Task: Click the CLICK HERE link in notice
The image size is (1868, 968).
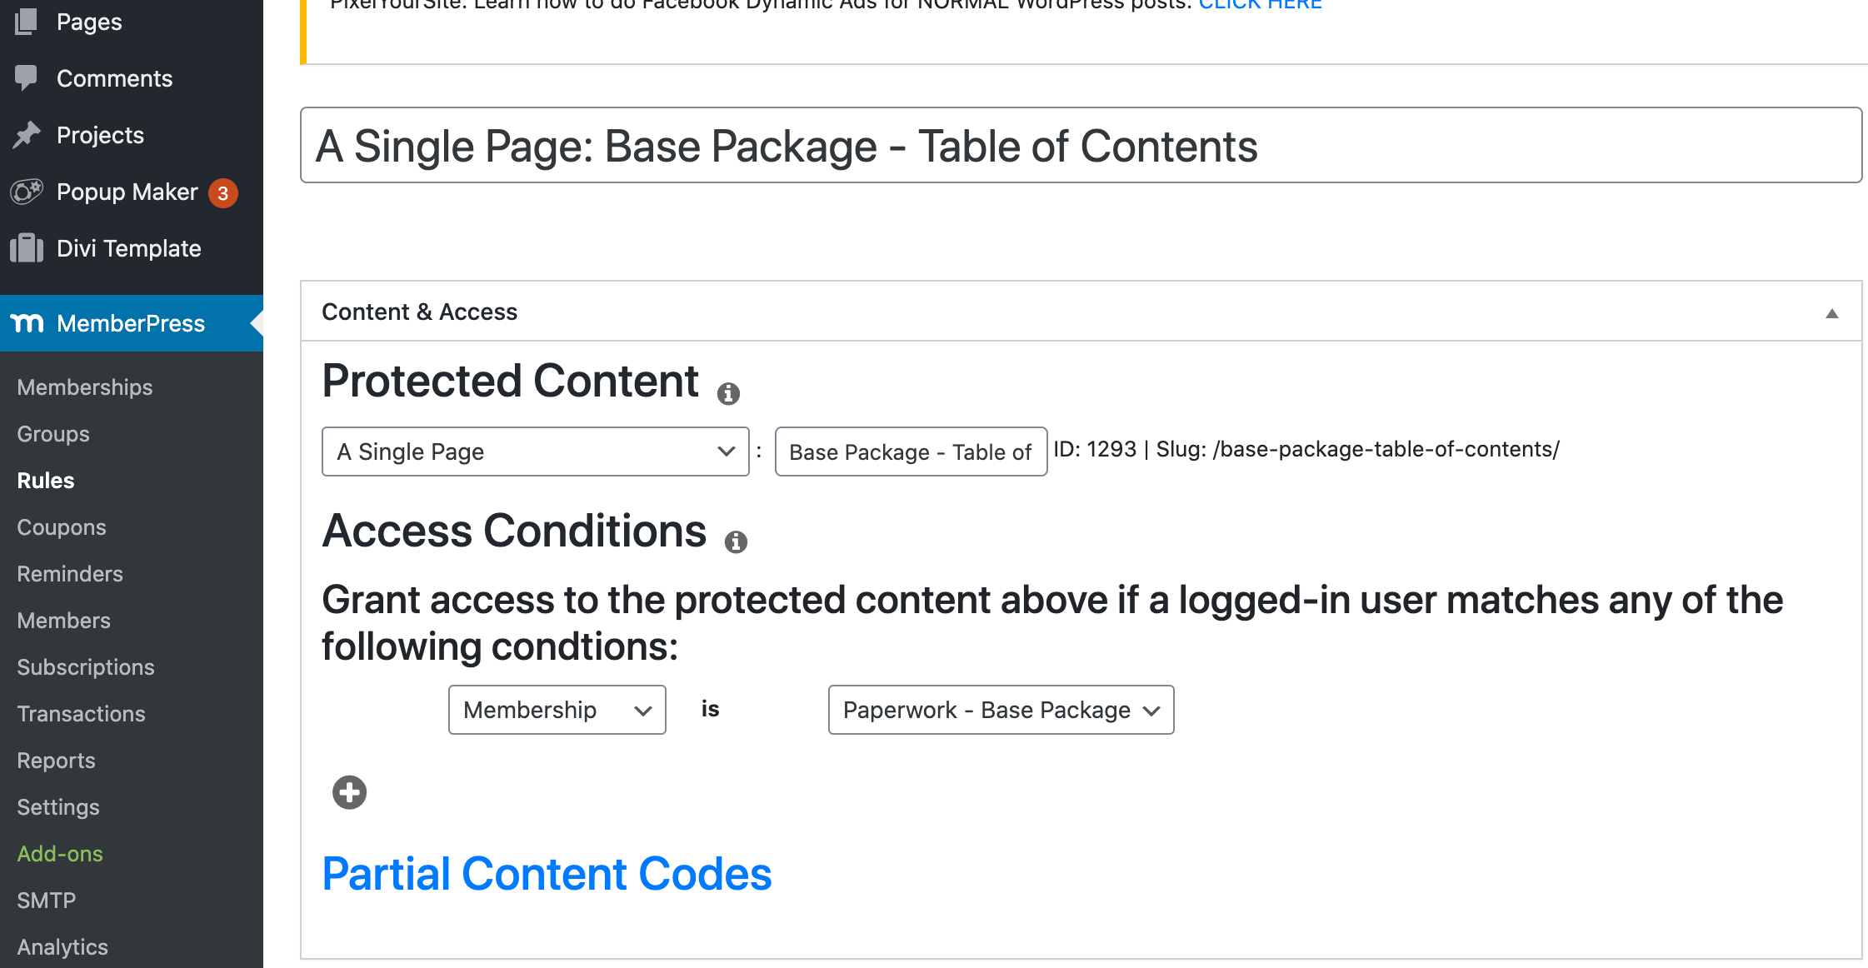Action: [1260, 4]
